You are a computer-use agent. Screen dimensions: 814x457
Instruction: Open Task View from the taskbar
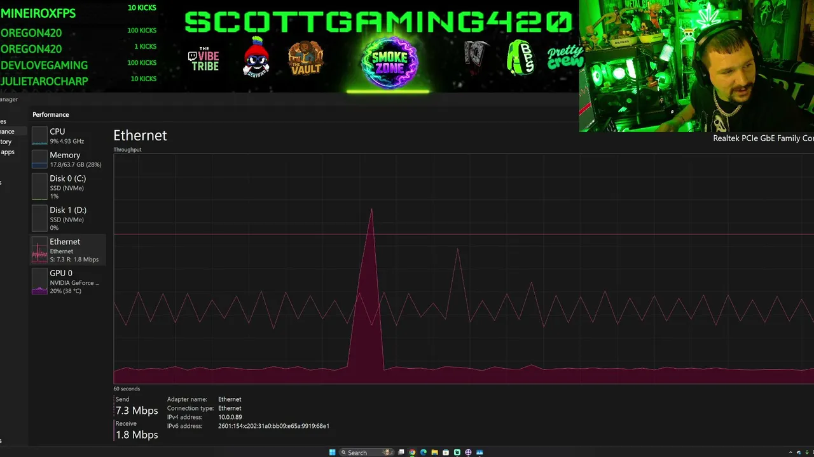click(x=401, y=453)
